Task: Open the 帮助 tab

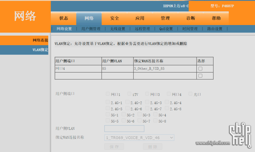Action: click(216, 18)
